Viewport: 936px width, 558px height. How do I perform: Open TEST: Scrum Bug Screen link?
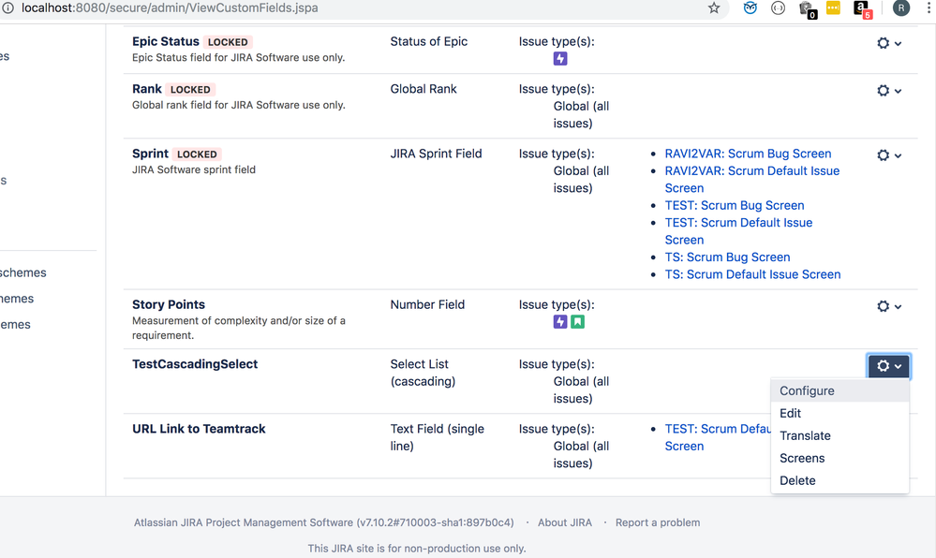pyautogui.click(x=735, y=205)
